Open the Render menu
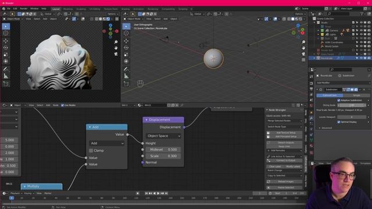The image size is (372, 209). tap(23, 9)
